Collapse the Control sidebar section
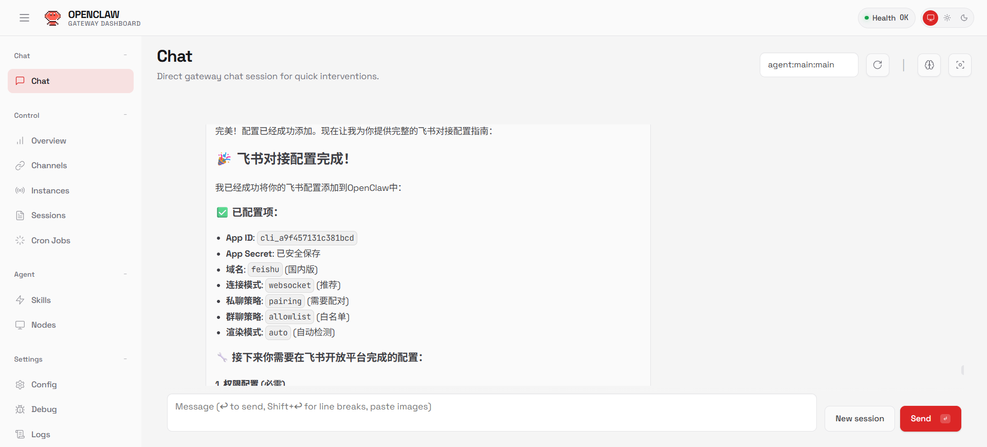987x447 pixels. [125, 115]
